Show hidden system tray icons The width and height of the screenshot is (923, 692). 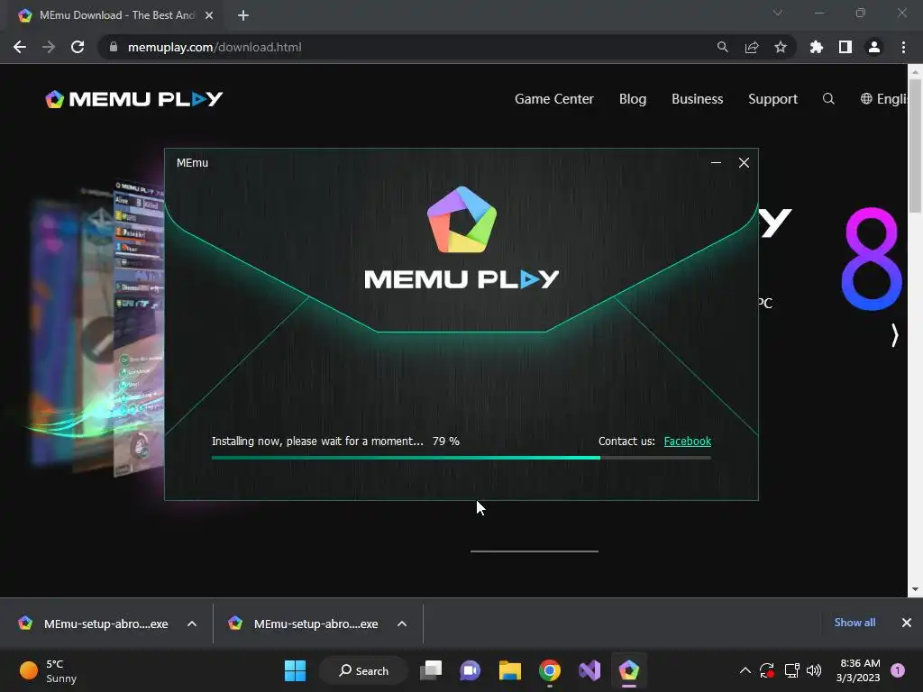[x=745, y=670]
